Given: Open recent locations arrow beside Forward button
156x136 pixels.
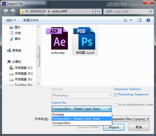Looking at the screenshot, I should click(18, 12).
